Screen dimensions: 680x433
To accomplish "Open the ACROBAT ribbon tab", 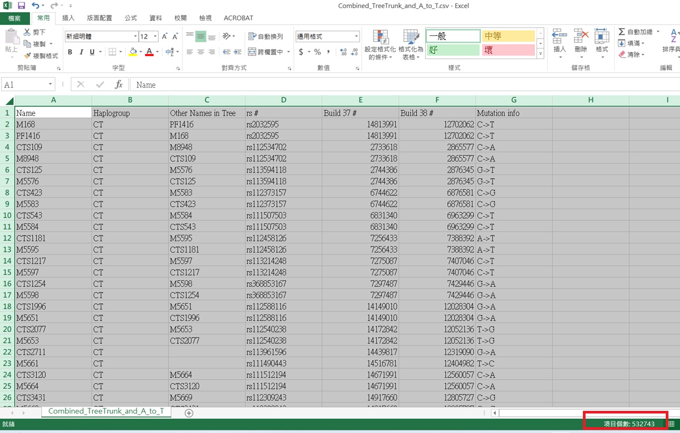I will tap(238, 18).
